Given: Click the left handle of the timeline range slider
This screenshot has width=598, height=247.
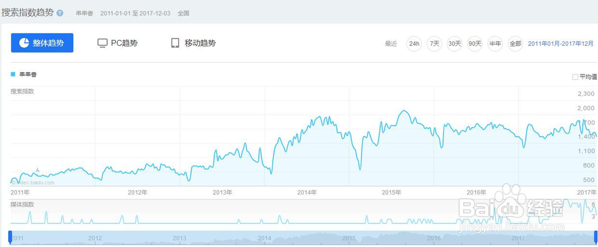Looking at the screenshot, I should 10,237.
